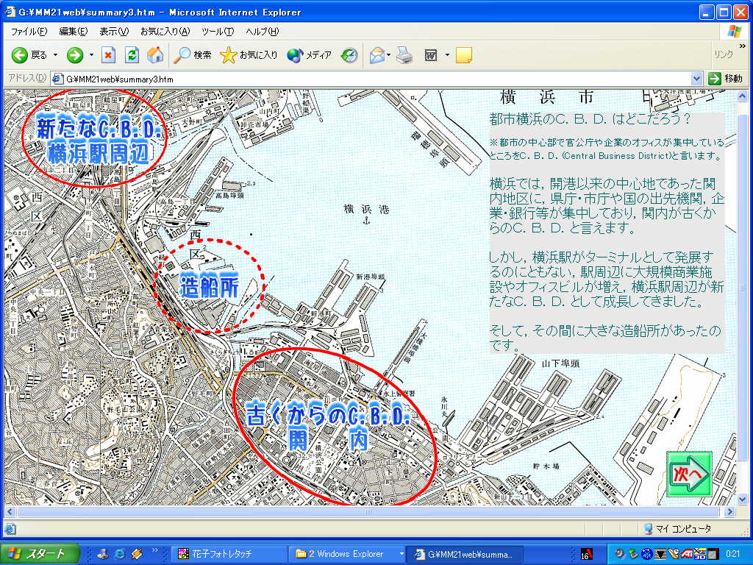Click the 山下埠頭 label on the map
The image size is (753, 565).
(x=560, y=363)
